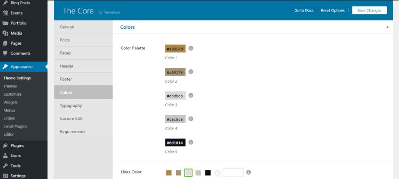
Task: Click the Users icon in sidebar
Action: [5, 155]
